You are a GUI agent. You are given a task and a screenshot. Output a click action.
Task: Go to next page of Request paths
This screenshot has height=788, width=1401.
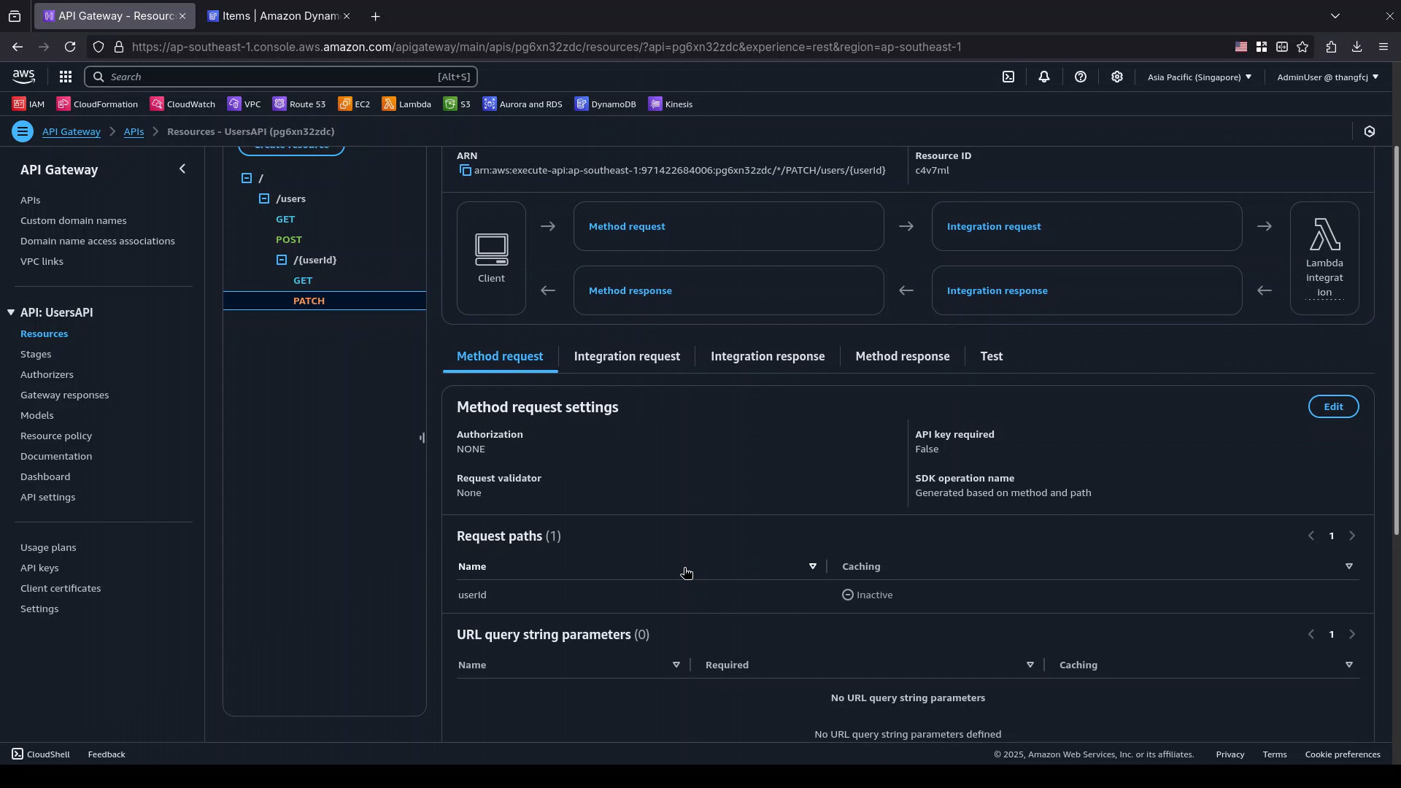click(x=1352, y=536)
